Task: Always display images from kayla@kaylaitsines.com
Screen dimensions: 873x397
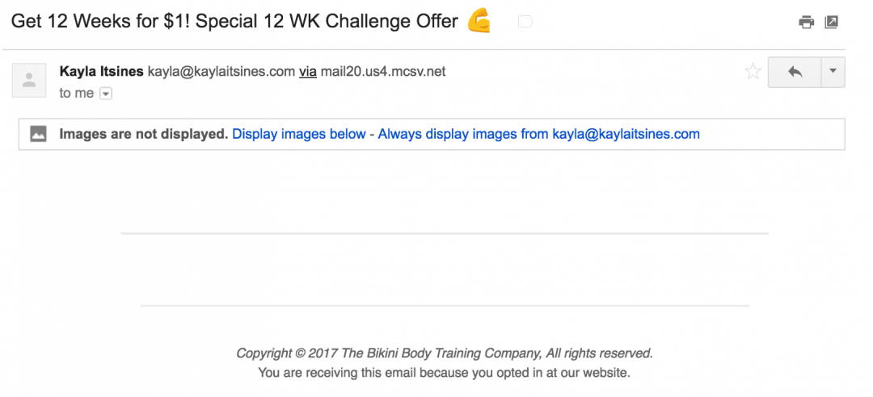Action: click(x=539, y=134)
